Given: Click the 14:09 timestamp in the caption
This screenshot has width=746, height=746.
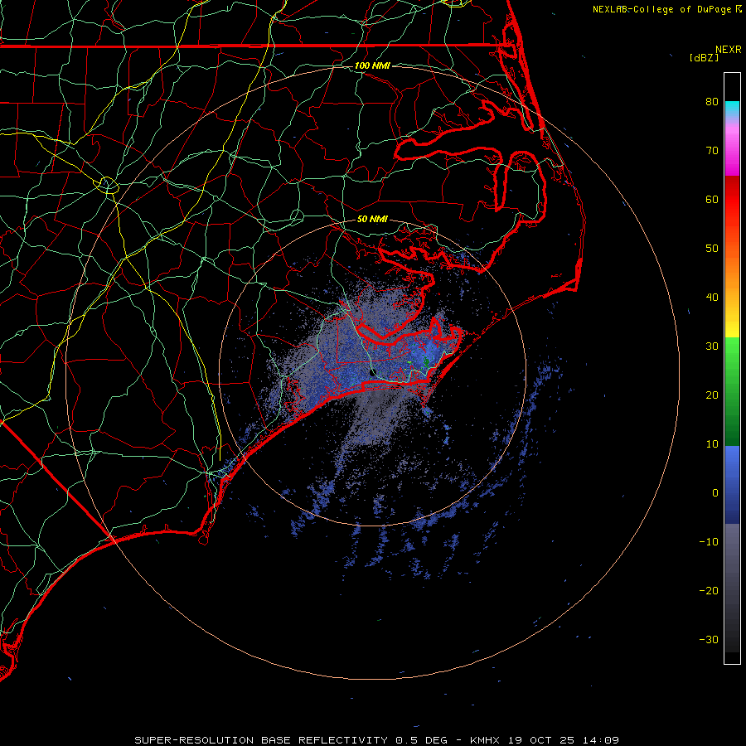Looking at the screenshot, I should tap(603, 740).
